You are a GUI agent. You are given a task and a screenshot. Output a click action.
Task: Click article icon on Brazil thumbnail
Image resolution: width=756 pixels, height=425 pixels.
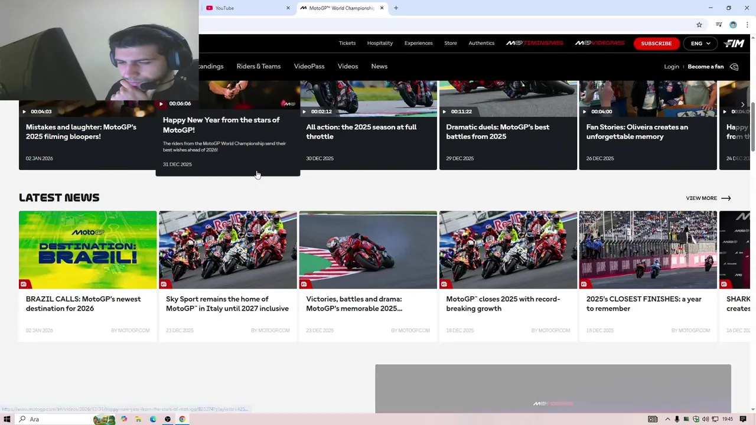pyautogui.click(x=24, y=285)
